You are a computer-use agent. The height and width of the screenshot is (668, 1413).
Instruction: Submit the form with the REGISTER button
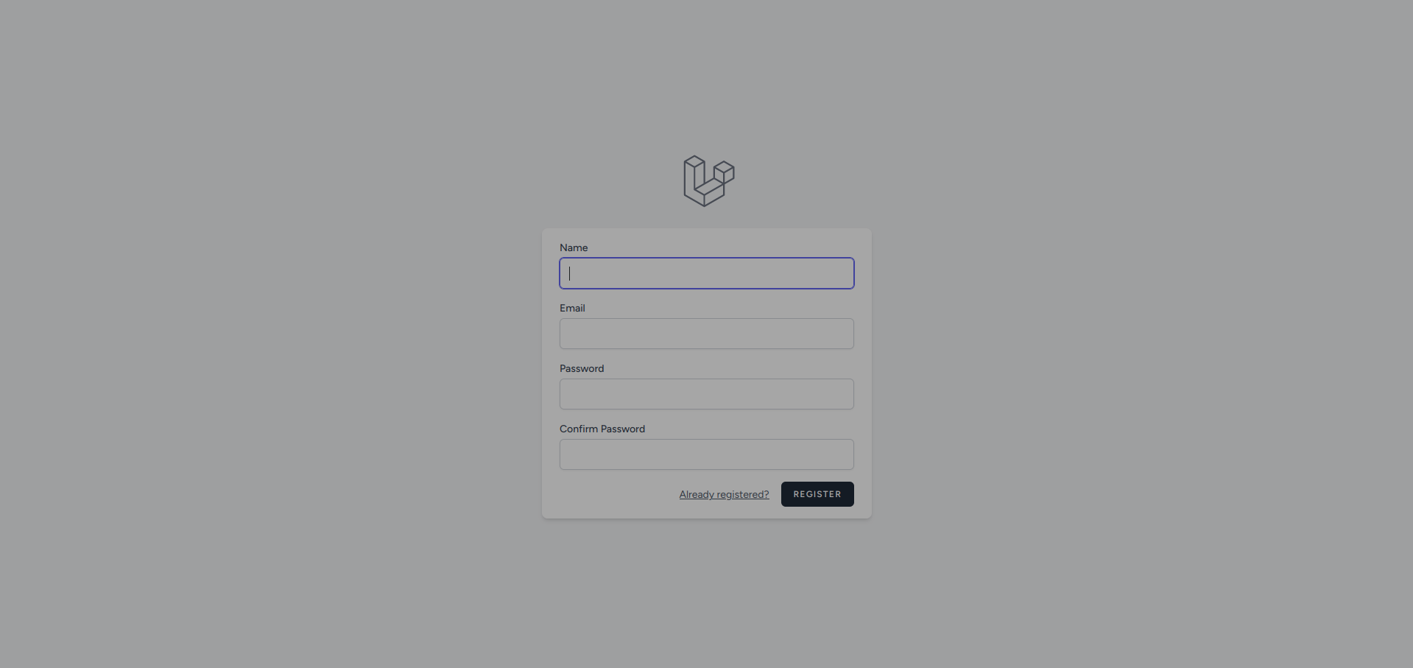click(x=817, y=494)
